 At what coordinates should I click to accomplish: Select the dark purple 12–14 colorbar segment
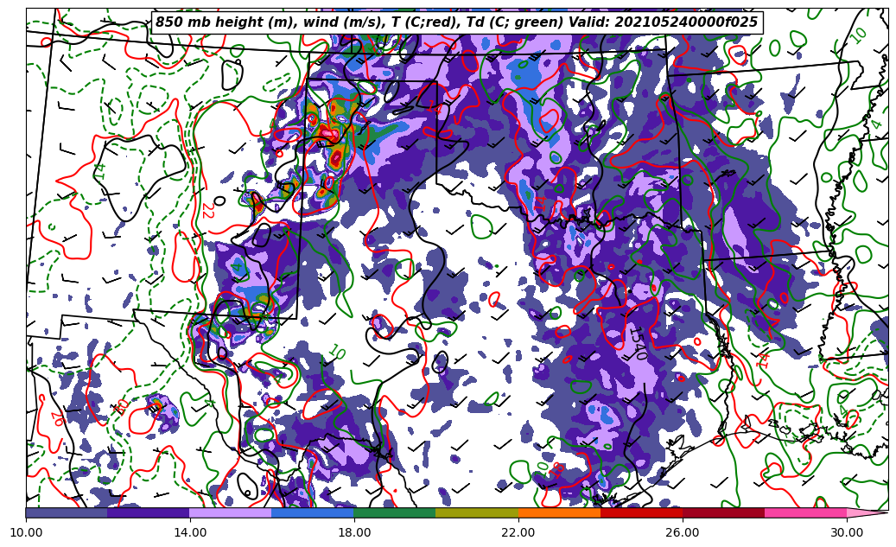pos(149,513)
